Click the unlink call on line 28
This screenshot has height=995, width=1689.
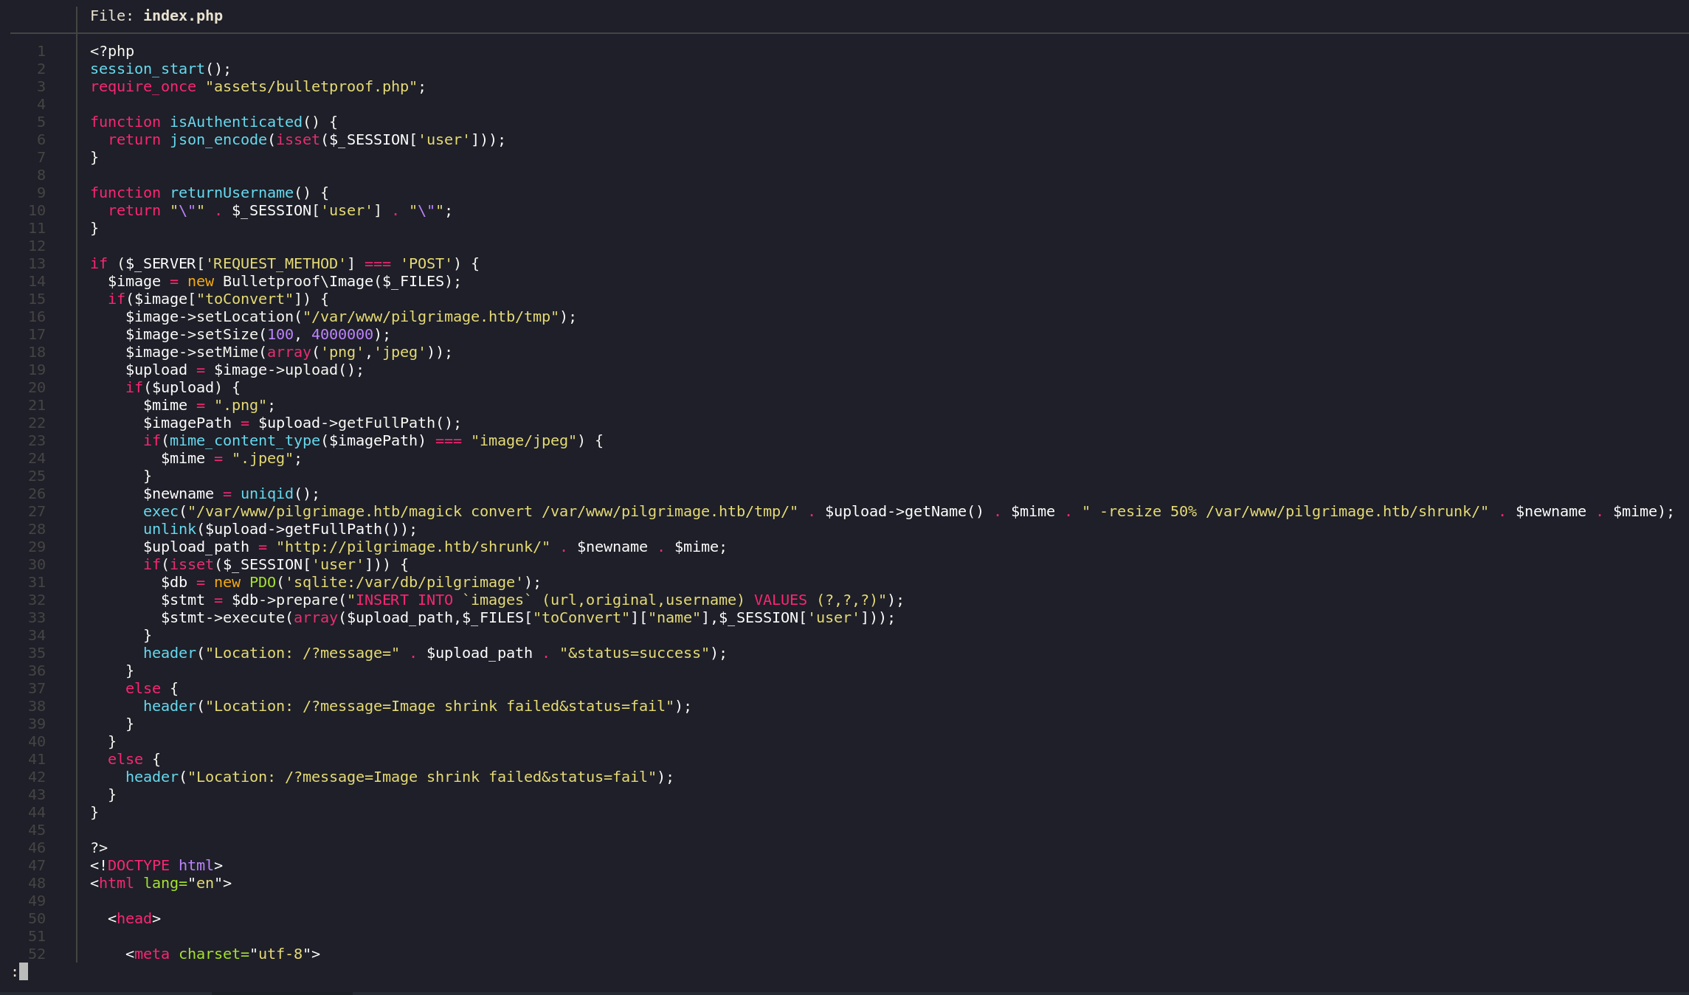pyautogui.click(x=170, y=529)
